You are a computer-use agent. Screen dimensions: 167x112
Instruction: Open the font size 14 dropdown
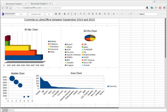click(x=50, y=14)
